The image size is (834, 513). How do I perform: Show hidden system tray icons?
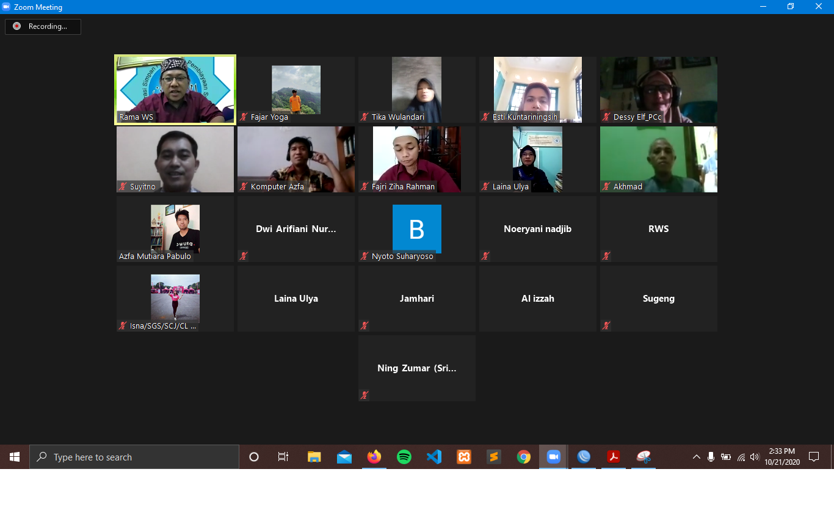point(696,457)
